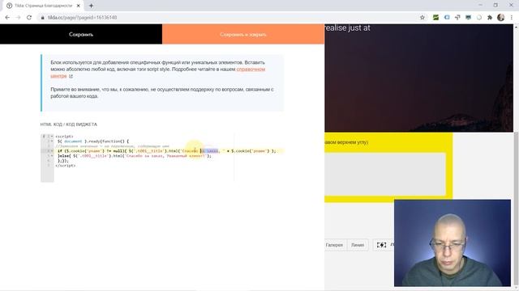
Task: Click the document.ready code line
Action: click(x=93, y=141)
